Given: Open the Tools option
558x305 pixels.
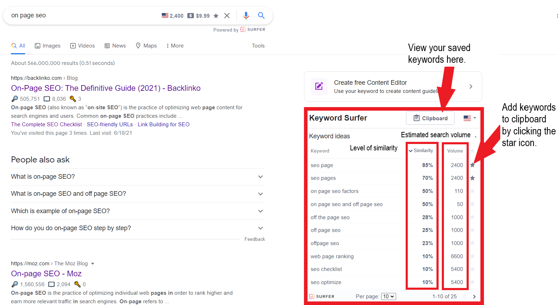Looking at the screenshot, I should pyautogui.click(x=258, y=46).
